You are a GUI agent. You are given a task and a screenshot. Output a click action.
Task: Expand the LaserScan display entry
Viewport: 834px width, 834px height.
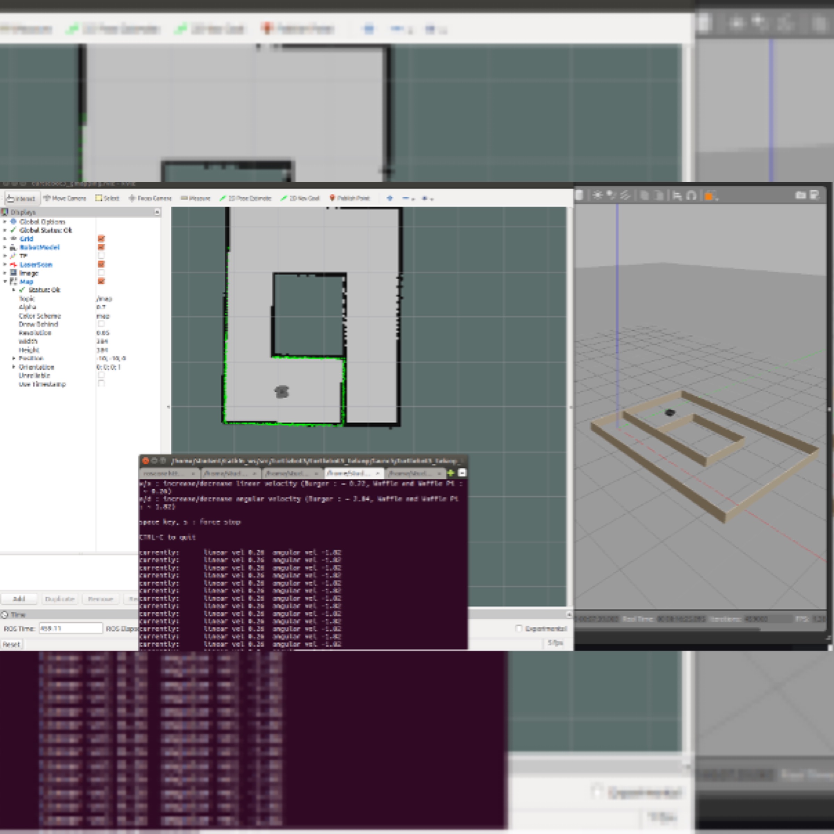[x=5, y=264]
